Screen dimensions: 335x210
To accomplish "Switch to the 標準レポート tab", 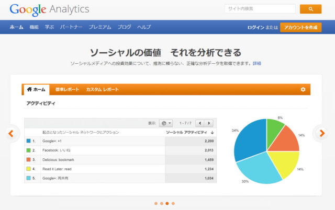I will coord(68,89).
